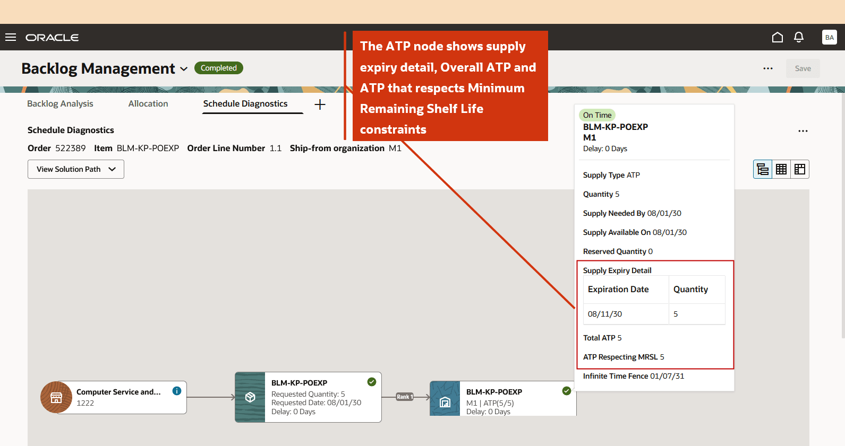845x446 pixels.
Task: Click Infinite Time Fence 01/07/31
Action: [634, 376]
